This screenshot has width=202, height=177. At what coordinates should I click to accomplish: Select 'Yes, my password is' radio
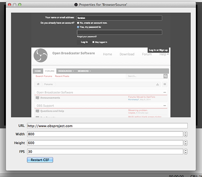click(78, 27)
